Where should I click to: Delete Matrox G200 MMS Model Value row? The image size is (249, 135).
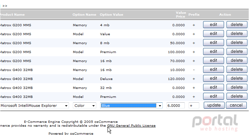tap(237, 34)
